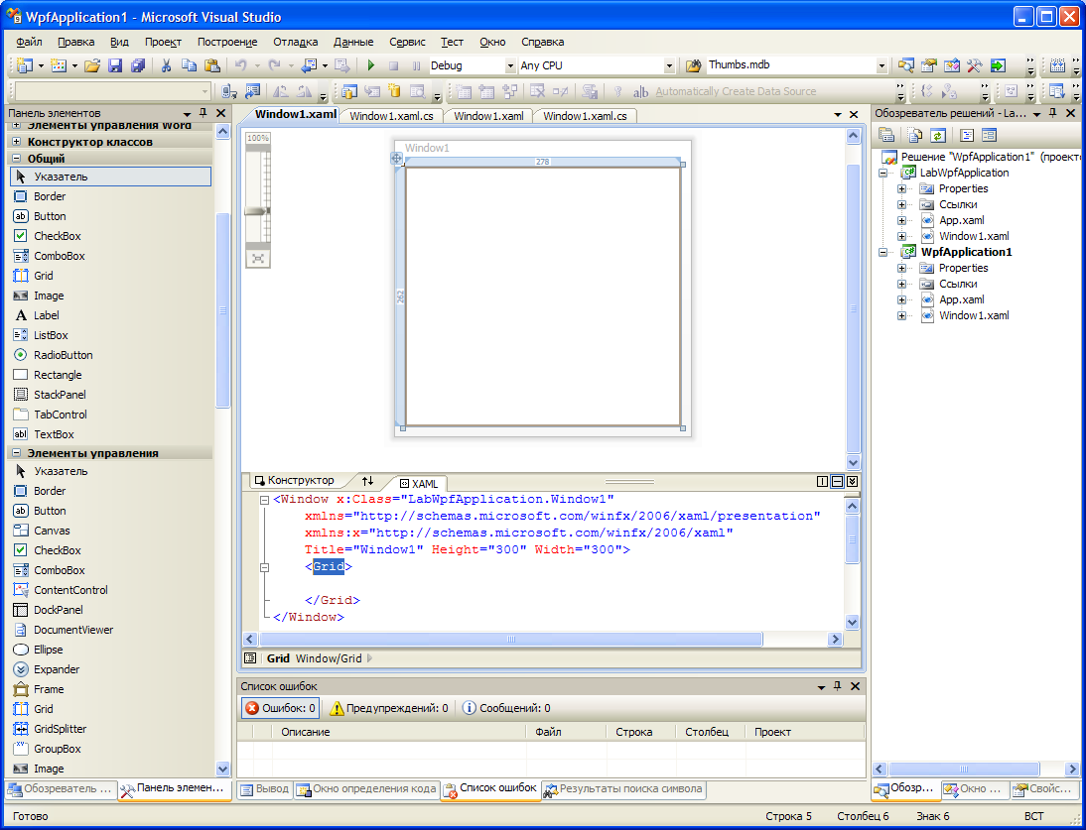Screen dimensions: 1086x830
Task: Switch to the XAML pane tab
Action: click(x=420, y=484)
